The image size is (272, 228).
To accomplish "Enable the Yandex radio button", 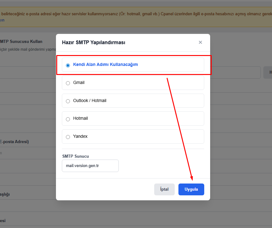I will 68,137.
